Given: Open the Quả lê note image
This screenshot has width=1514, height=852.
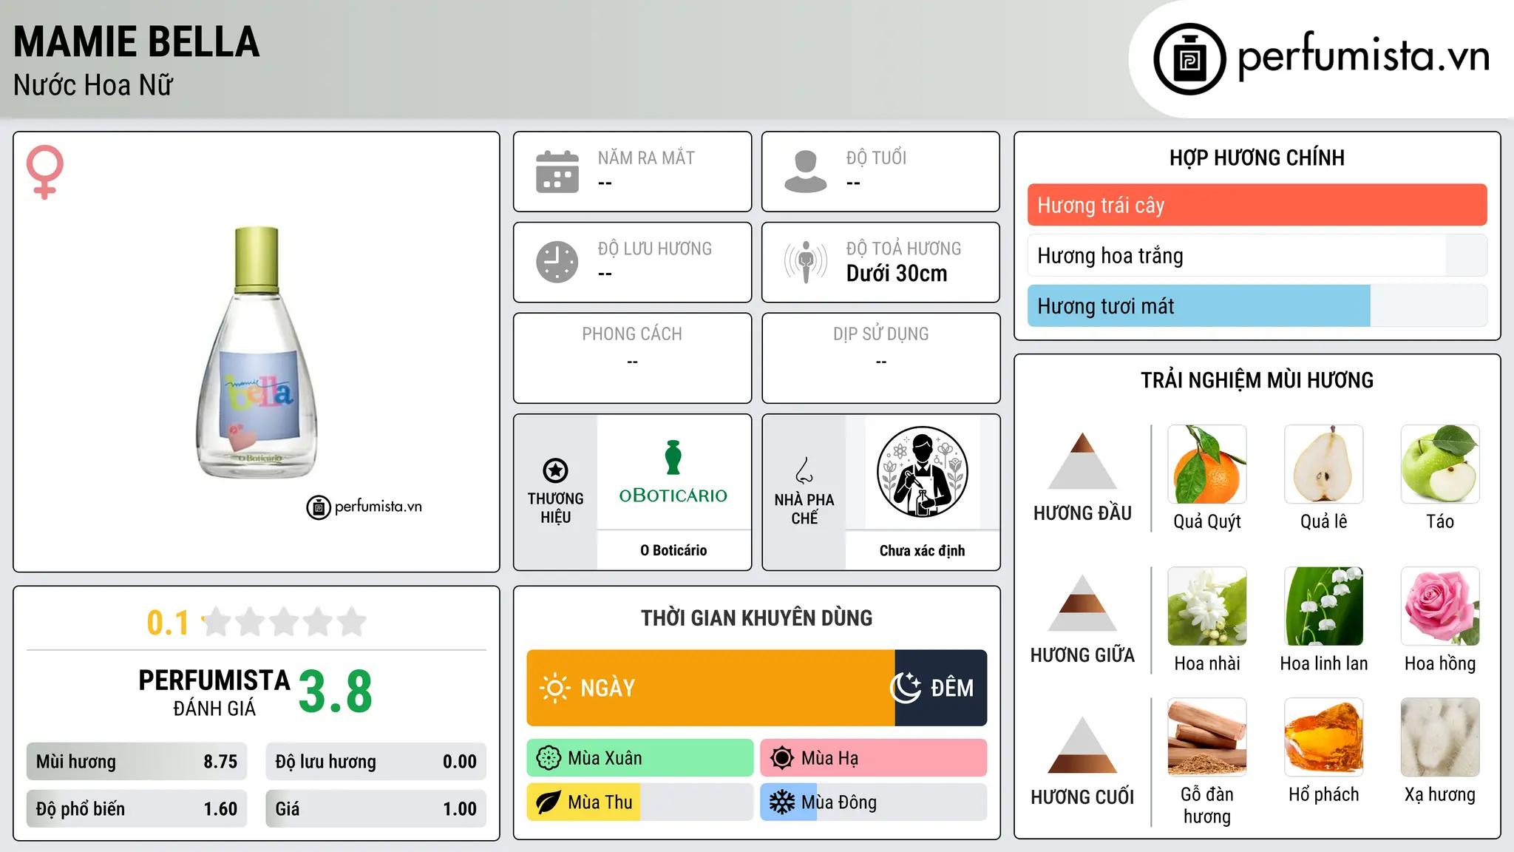Looking at the screenshot, I should [x=1324, y=464].
